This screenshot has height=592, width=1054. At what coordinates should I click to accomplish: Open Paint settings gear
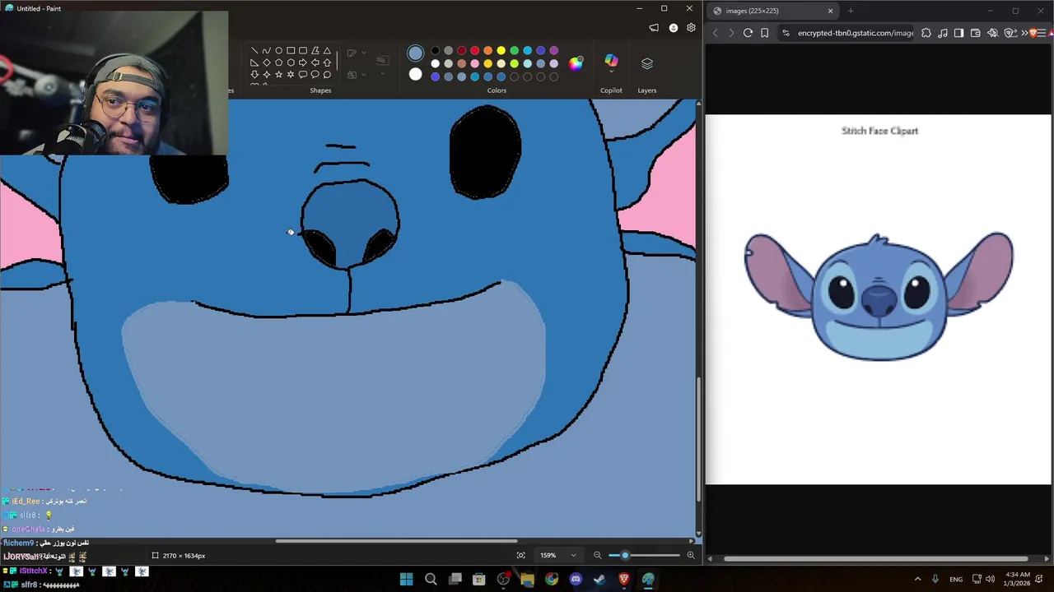(x=691, y=28)
